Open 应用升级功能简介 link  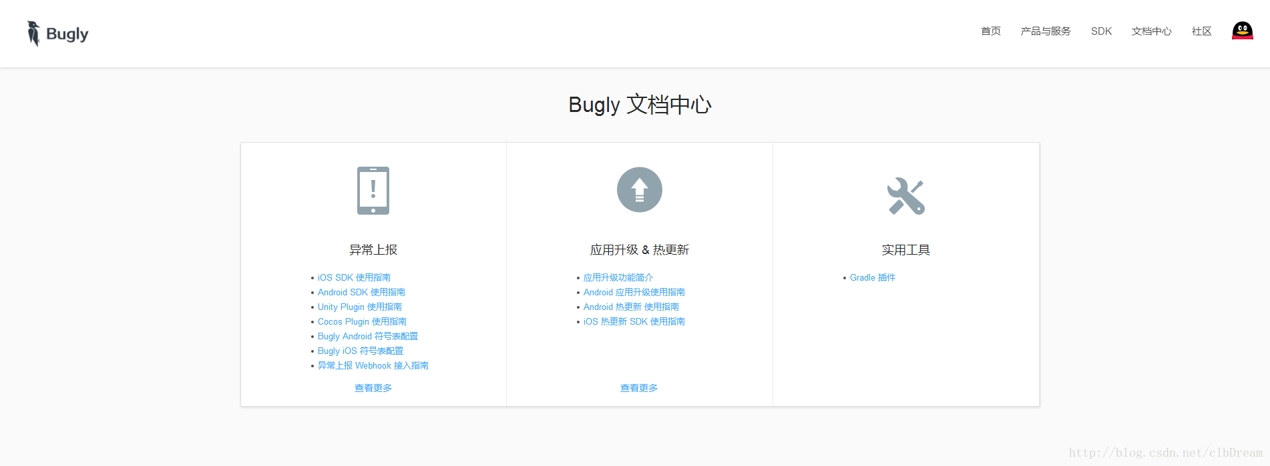point(618,277)
